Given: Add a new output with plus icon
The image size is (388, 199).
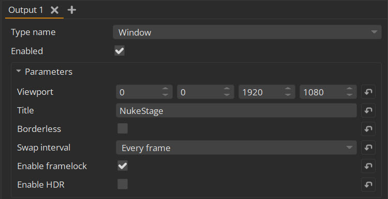Looking at the screenshot, I should [72, 10].
